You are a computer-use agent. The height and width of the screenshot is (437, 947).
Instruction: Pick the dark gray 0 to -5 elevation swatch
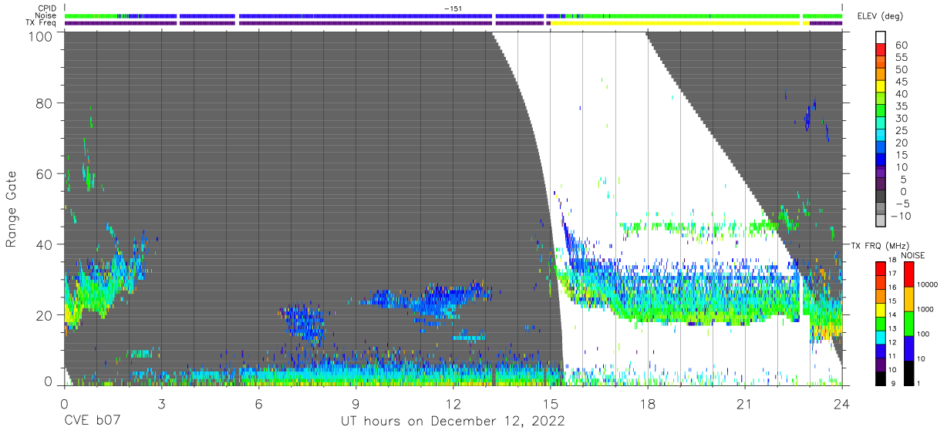point(880,197)
